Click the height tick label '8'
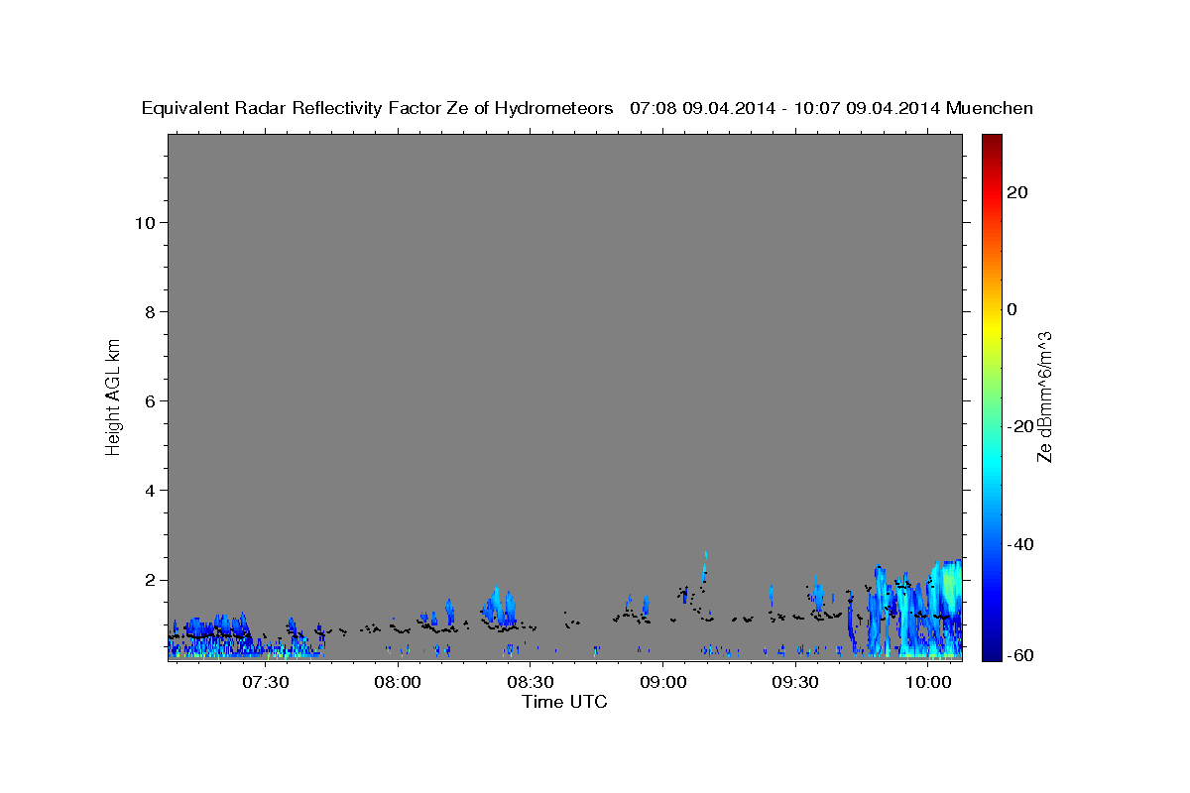Screen dimensions: 1190x793 (x=148, y=311)
